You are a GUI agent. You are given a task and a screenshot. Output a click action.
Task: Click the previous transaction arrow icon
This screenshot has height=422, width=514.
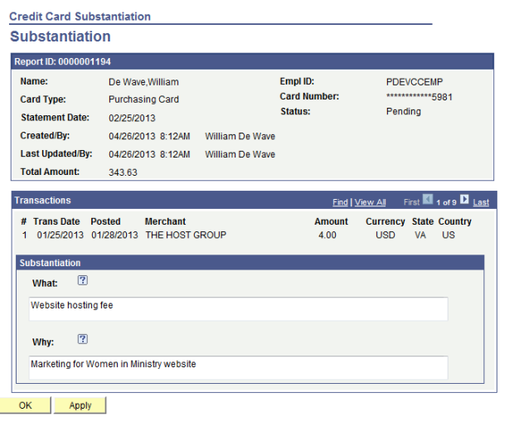coord(429,201)
